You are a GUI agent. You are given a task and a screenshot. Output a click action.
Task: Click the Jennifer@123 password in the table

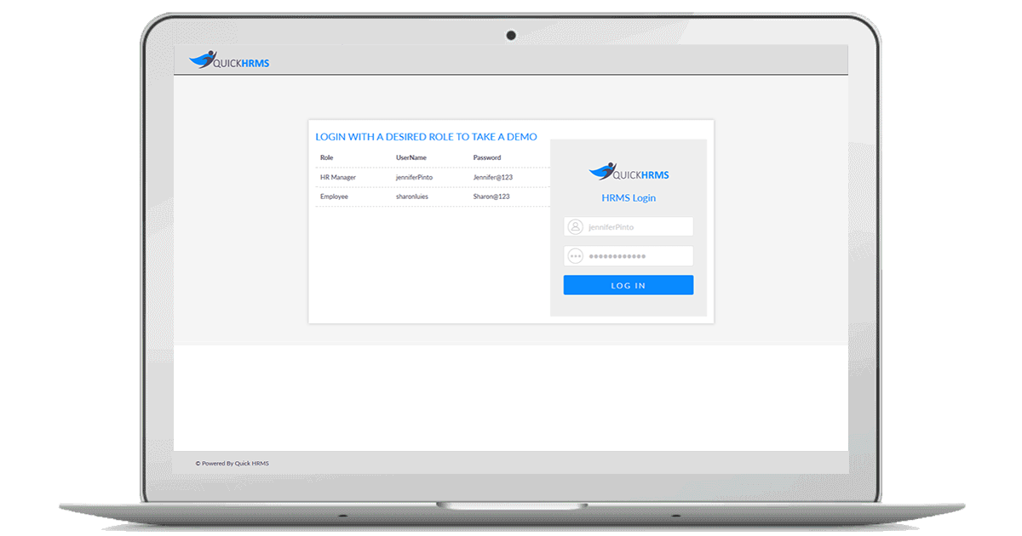(492, 177)
